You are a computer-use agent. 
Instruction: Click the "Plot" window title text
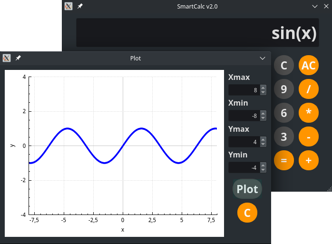136,58
